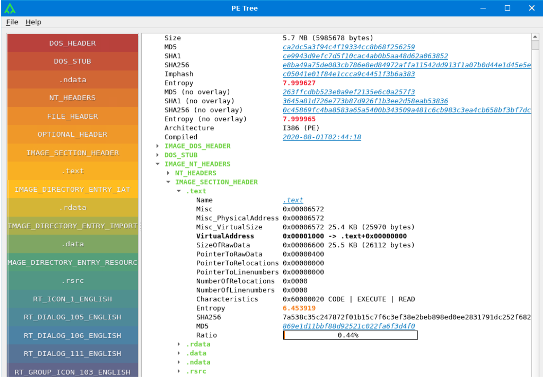Select the .data map block
The height and width of the screenshot is (377, 543).
coord(72,244)
